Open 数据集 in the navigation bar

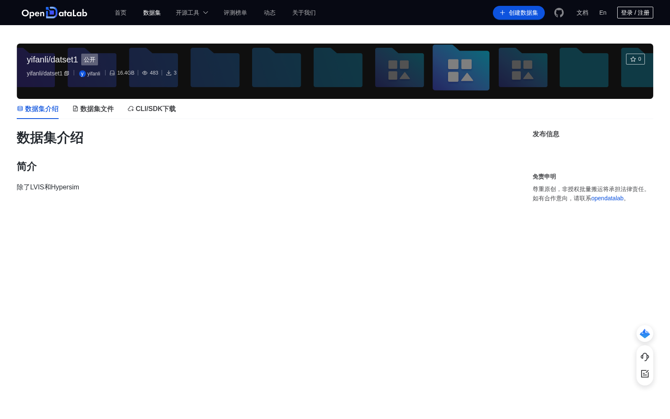152,13
